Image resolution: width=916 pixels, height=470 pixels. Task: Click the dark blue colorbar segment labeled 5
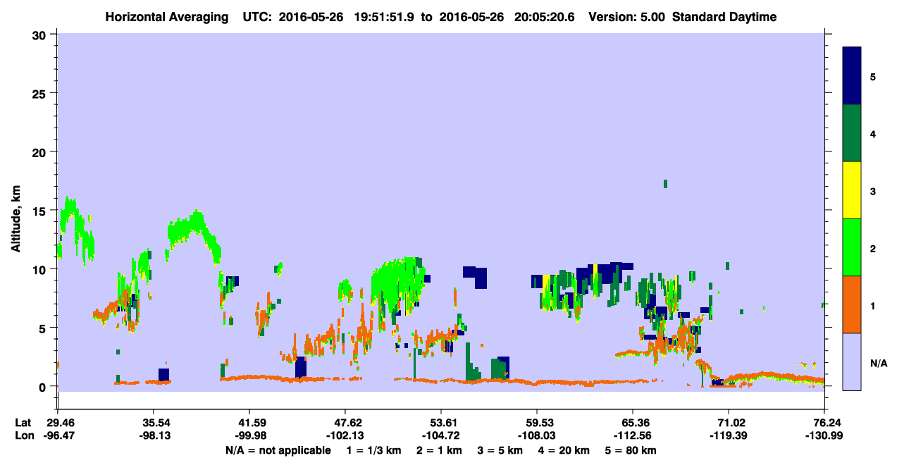[852, 76]
